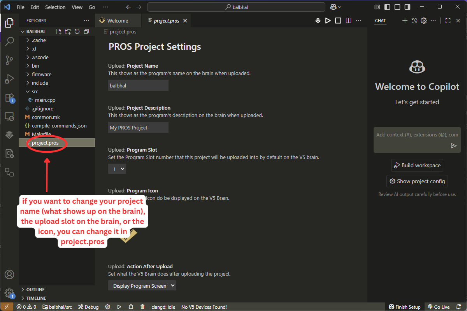Open the Selection menu

[x=55, y=7]
